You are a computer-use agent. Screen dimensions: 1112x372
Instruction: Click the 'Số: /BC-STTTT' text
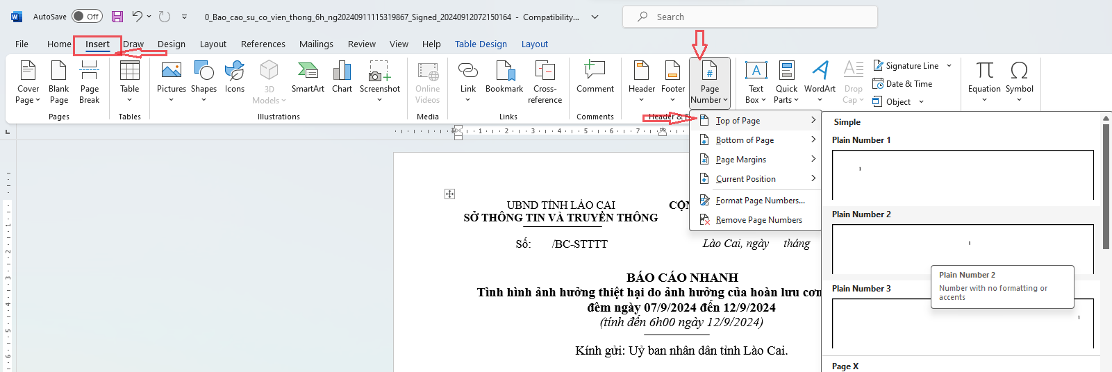tap(561, 244)
